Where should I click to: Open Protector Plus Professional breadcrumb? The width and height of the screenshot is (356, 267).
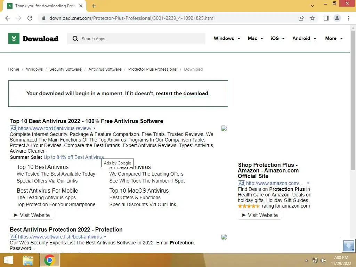(x=153, y=69)
